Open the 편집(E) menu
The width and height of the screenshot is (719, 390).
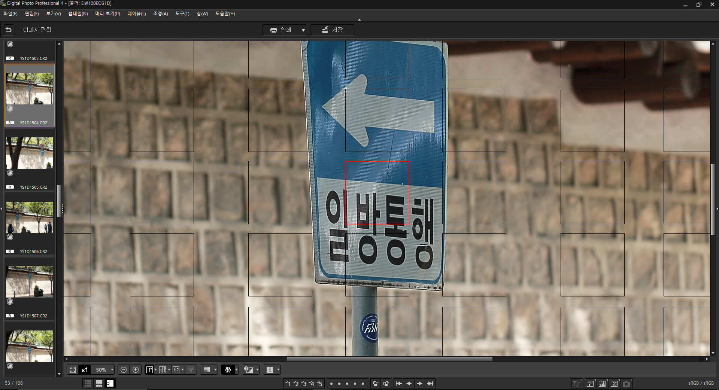(32, 14)
